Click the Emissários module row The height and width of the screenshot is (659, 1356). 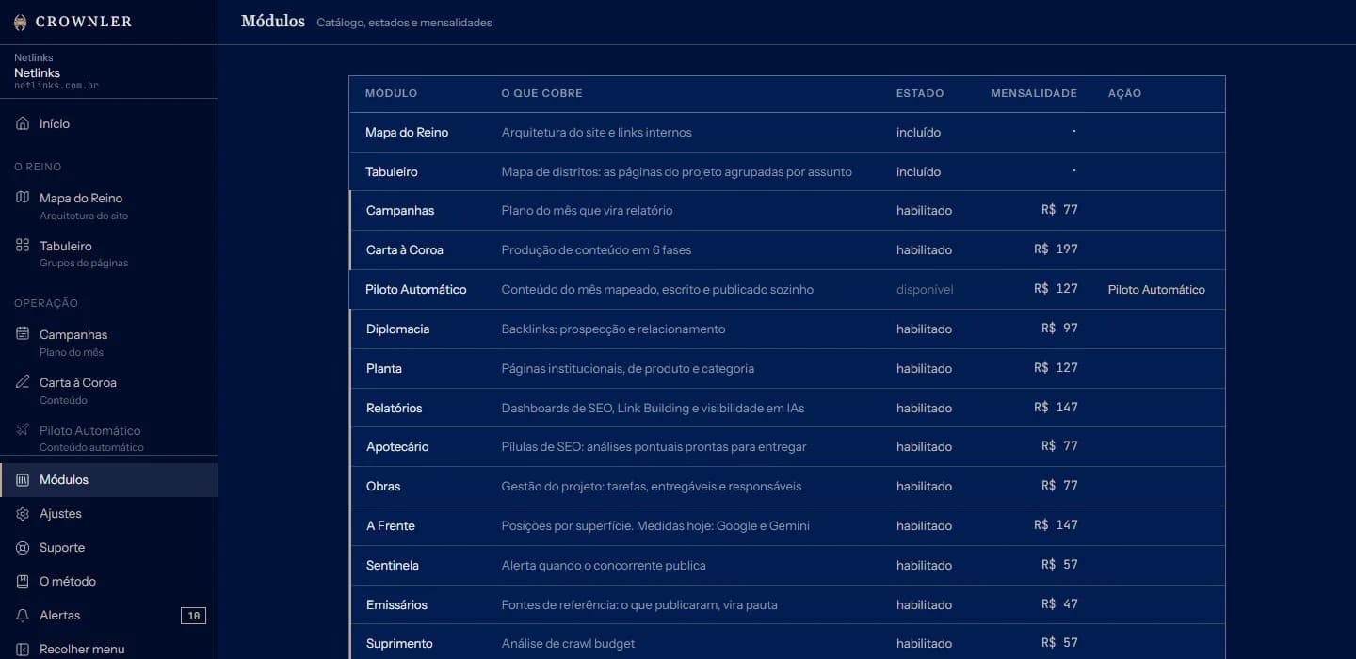click(787, 604)
